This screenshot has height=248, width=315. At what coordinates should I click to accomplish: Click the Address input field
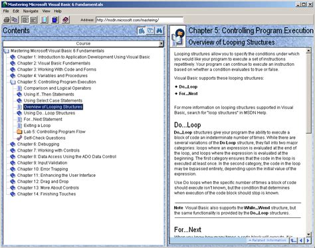tap(140, 20)
